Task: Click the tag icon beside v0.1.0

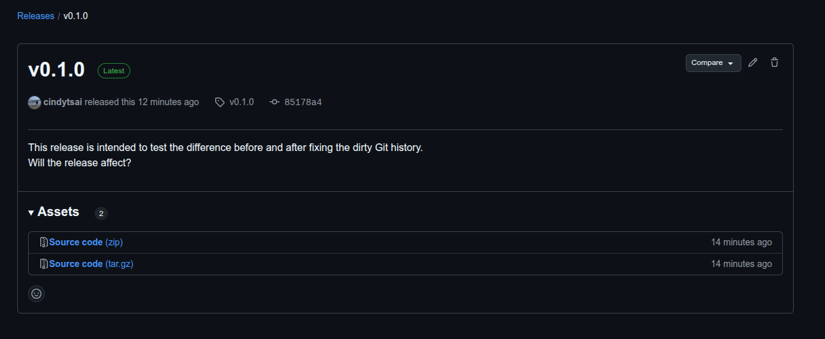Action: click(x=220, y=102)
